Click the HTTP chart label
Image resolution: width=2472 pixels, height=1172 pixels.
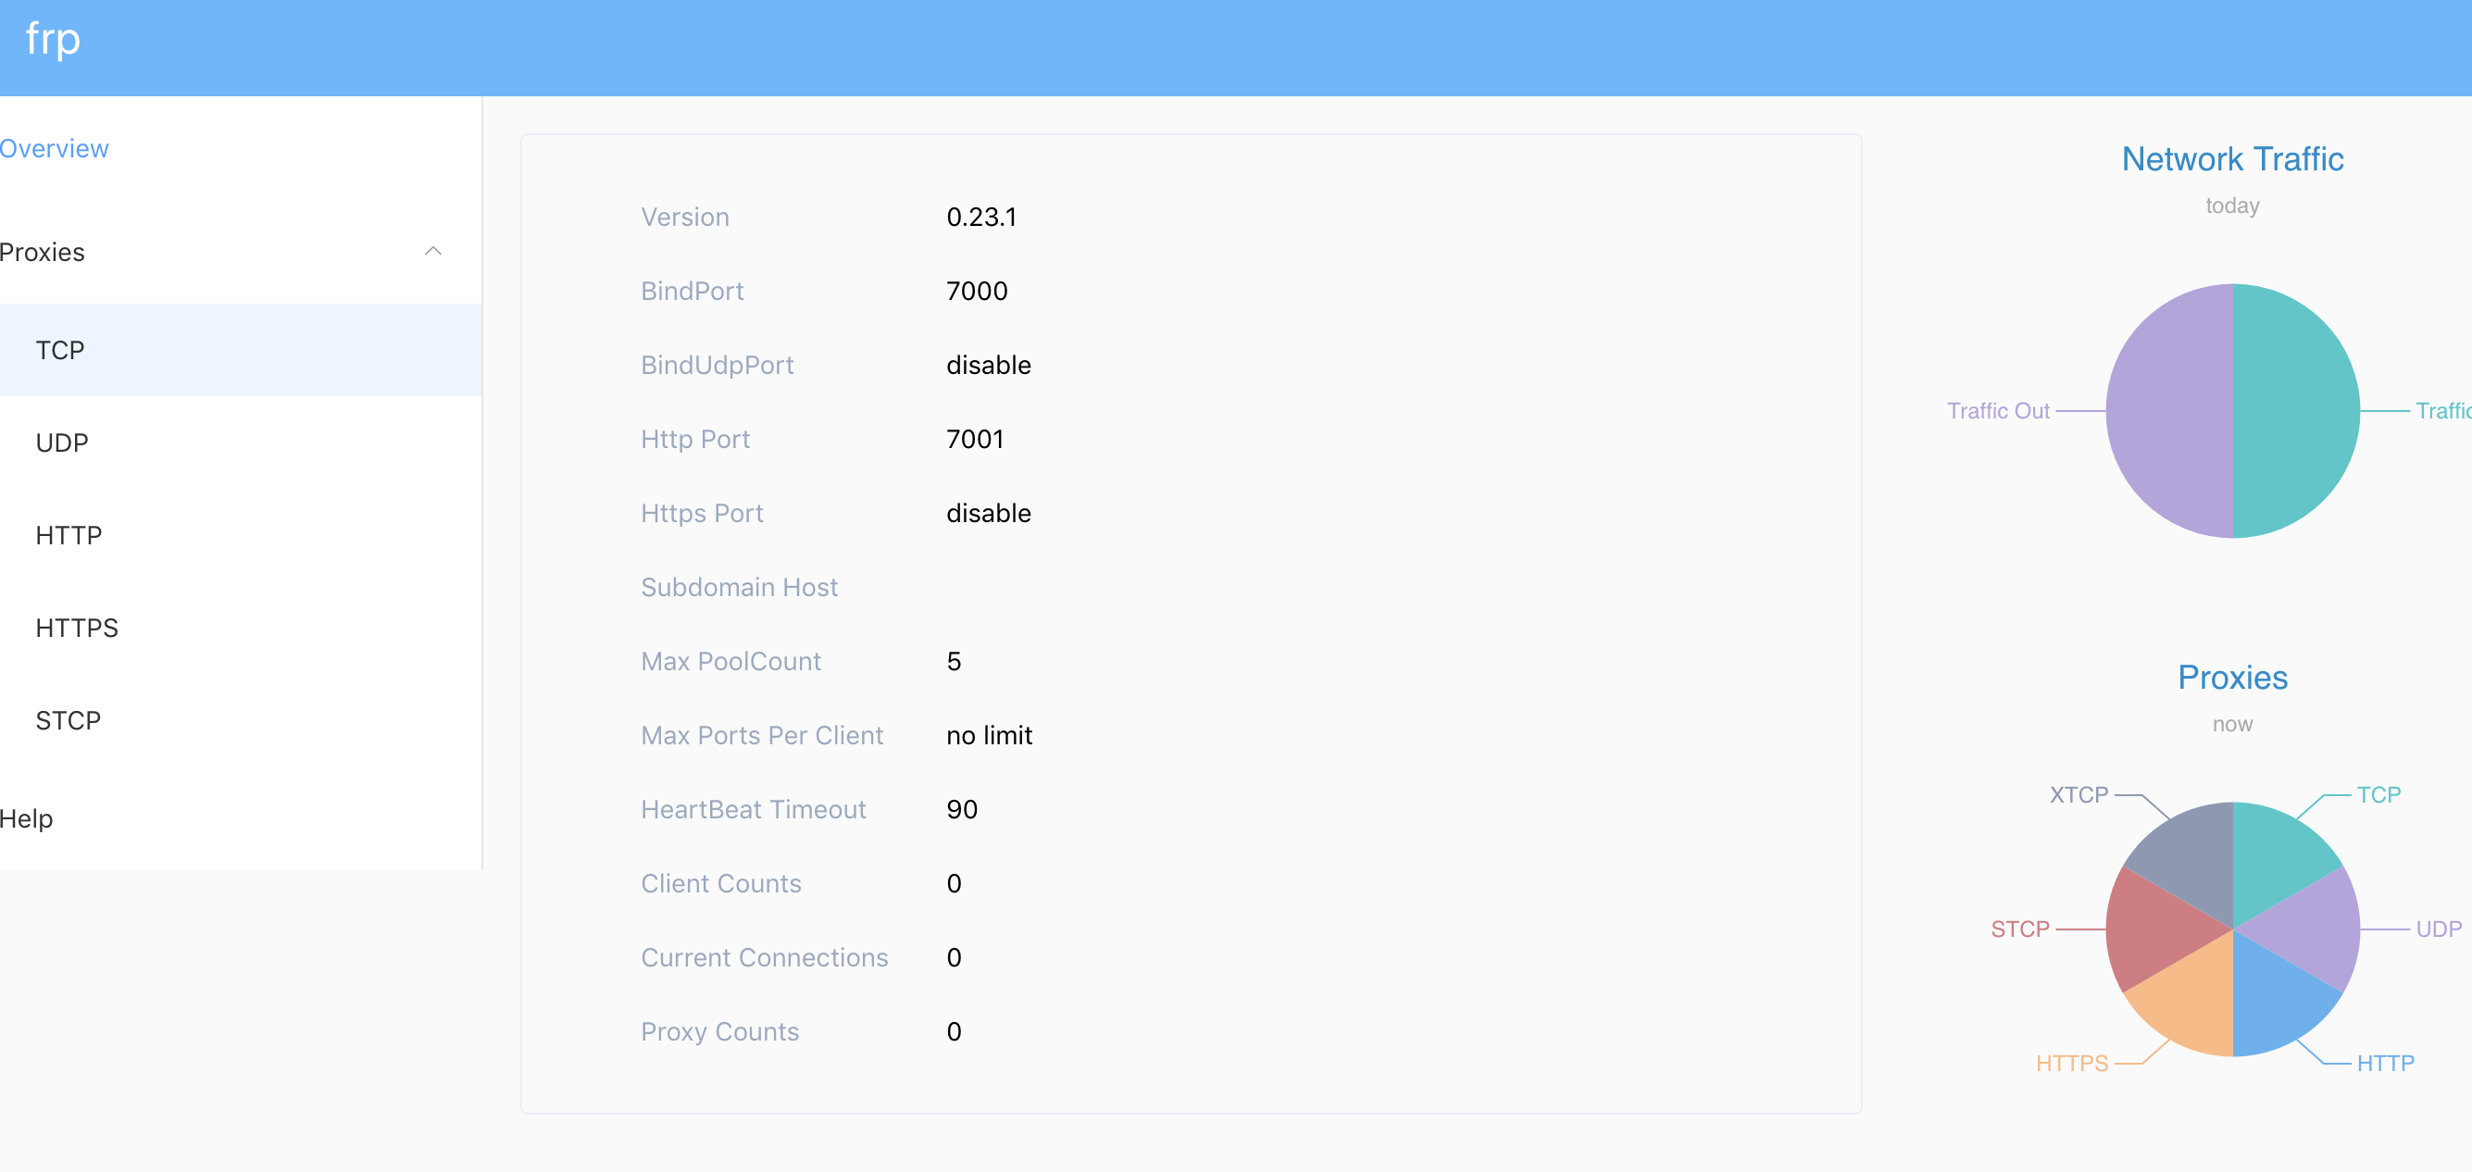[2386, 1064]
